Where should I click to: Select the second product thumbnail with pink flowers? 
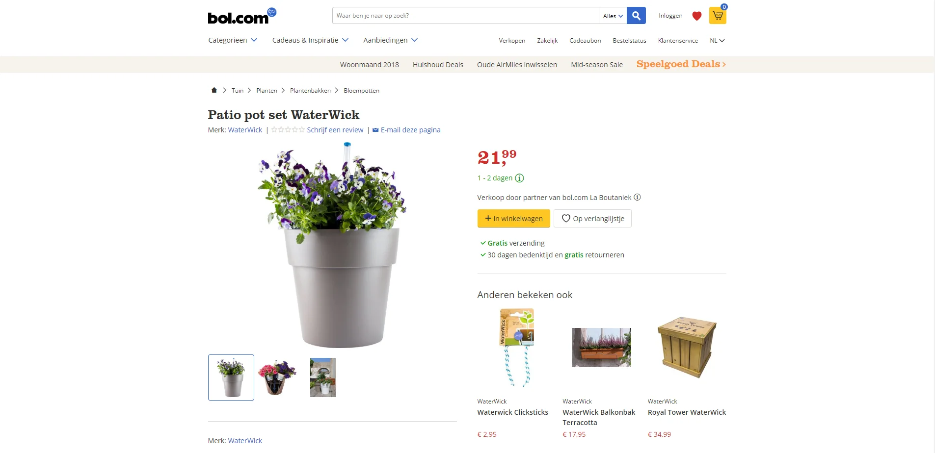pos(277,377)
